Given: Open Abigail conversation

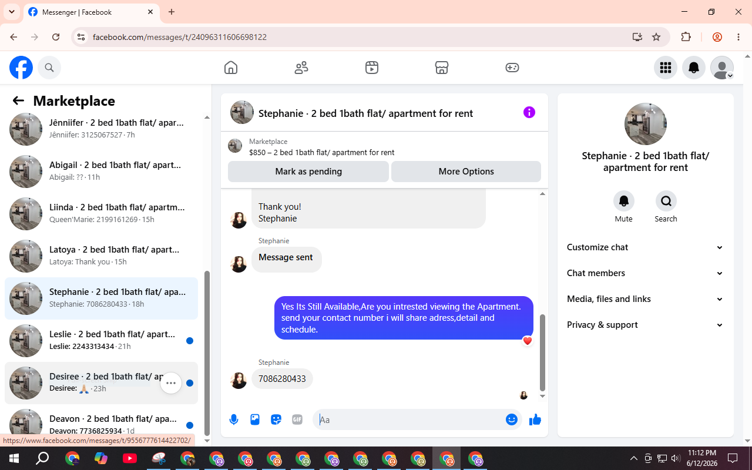Looking at the screenshot, I should (x=101, y=172).
